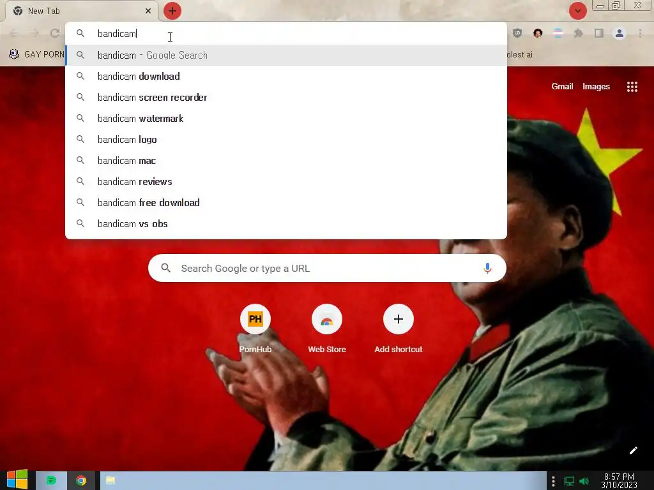Screen dimensions: 654x490
Task: Choose the 'bandicam reviews' suggestion
Action: coord(286,182)
